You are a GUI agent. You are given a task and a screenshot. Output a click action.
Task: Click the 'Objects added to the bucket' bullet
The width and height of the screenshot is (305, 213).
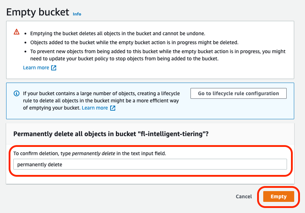pos(134,42)
